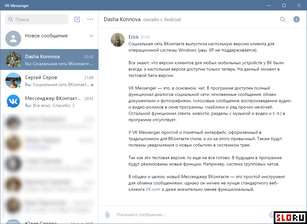Click the VK logo avatar of Мессенджер ВКонтакте
The width and height of the screenshot is (307, 224).
(13, 102)
